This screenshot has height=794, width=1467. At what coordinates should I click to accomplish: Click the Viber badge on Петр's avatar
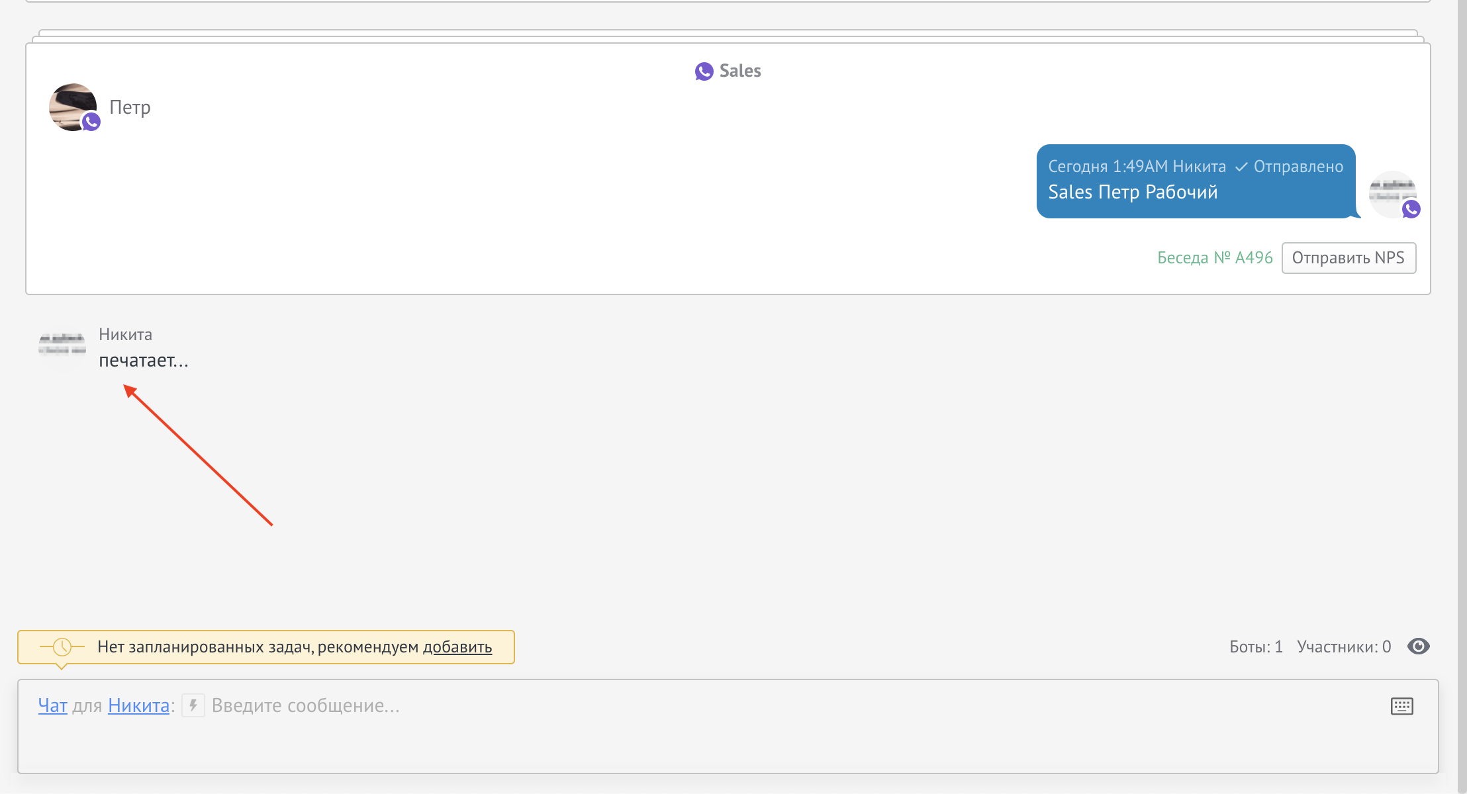(91, 122)
